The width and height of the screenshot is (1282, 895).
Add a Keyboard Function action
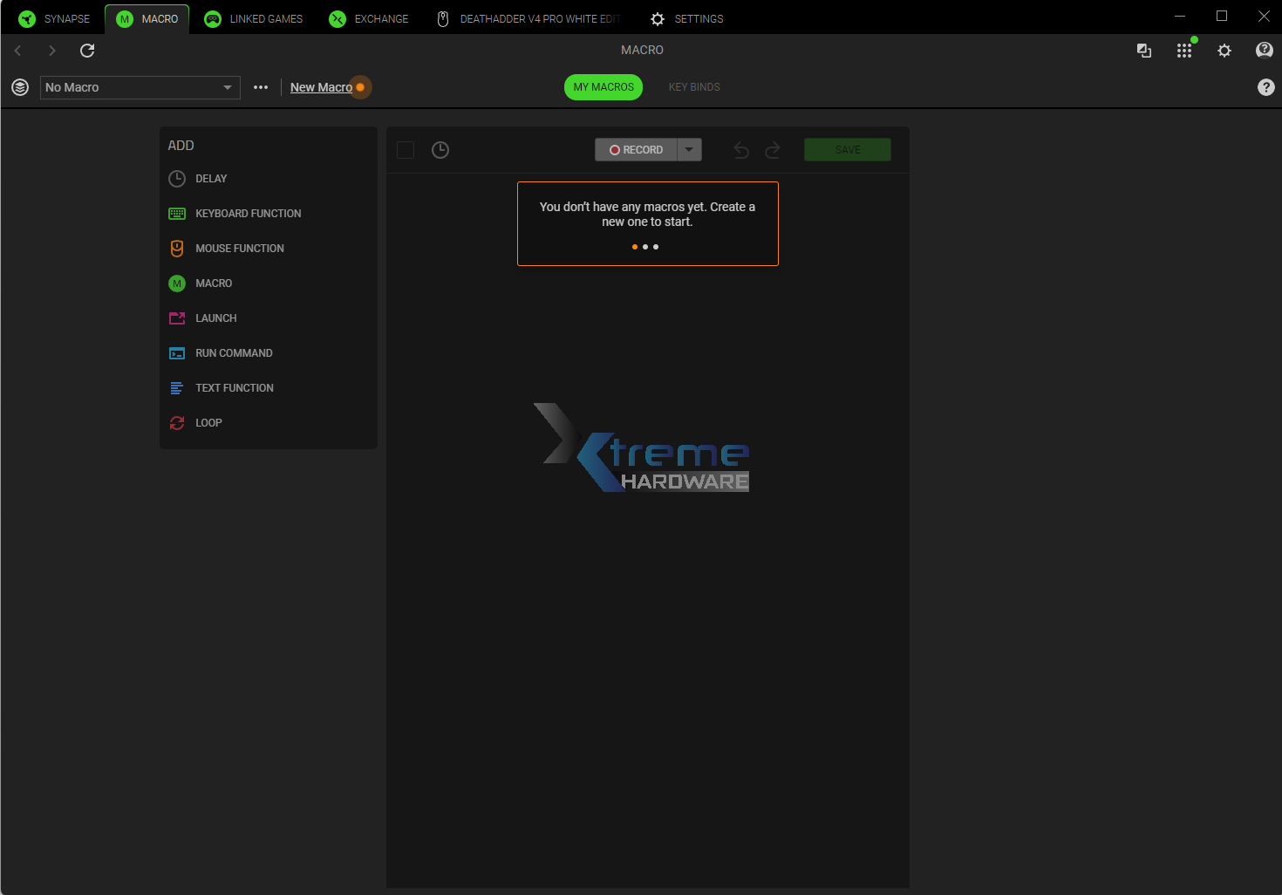(248, 214)
